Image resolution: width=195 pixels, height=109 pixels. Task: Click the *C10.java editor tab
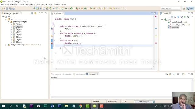[x=57, y=13]
